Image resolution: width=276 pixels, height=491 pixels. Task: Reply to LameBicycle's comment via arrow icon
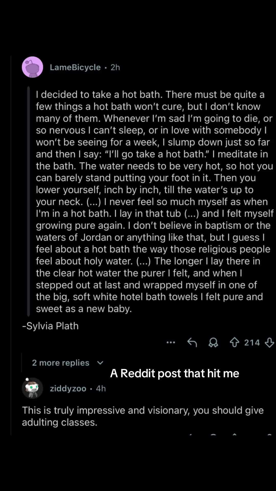point(192,342)
